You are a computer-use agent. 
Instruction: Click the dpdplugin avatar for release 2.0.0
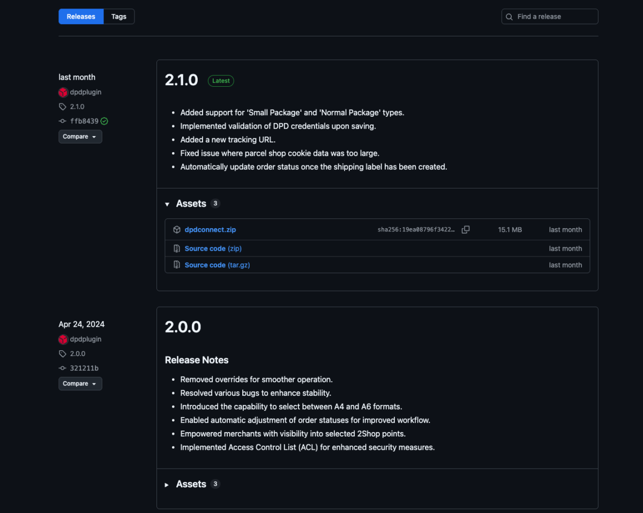click(63, 339)
